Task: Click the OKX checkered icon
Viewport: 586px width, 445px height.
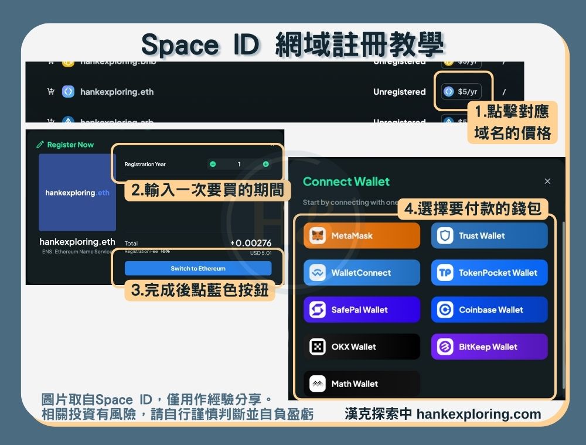Action: tap(318, 347)
